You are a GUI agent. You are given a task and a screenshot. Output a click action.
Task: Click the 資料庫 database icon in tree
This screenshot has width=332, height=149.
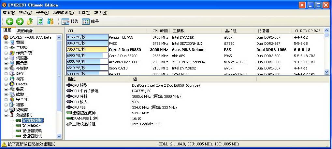pyautogui.click(x=12, y=110)
